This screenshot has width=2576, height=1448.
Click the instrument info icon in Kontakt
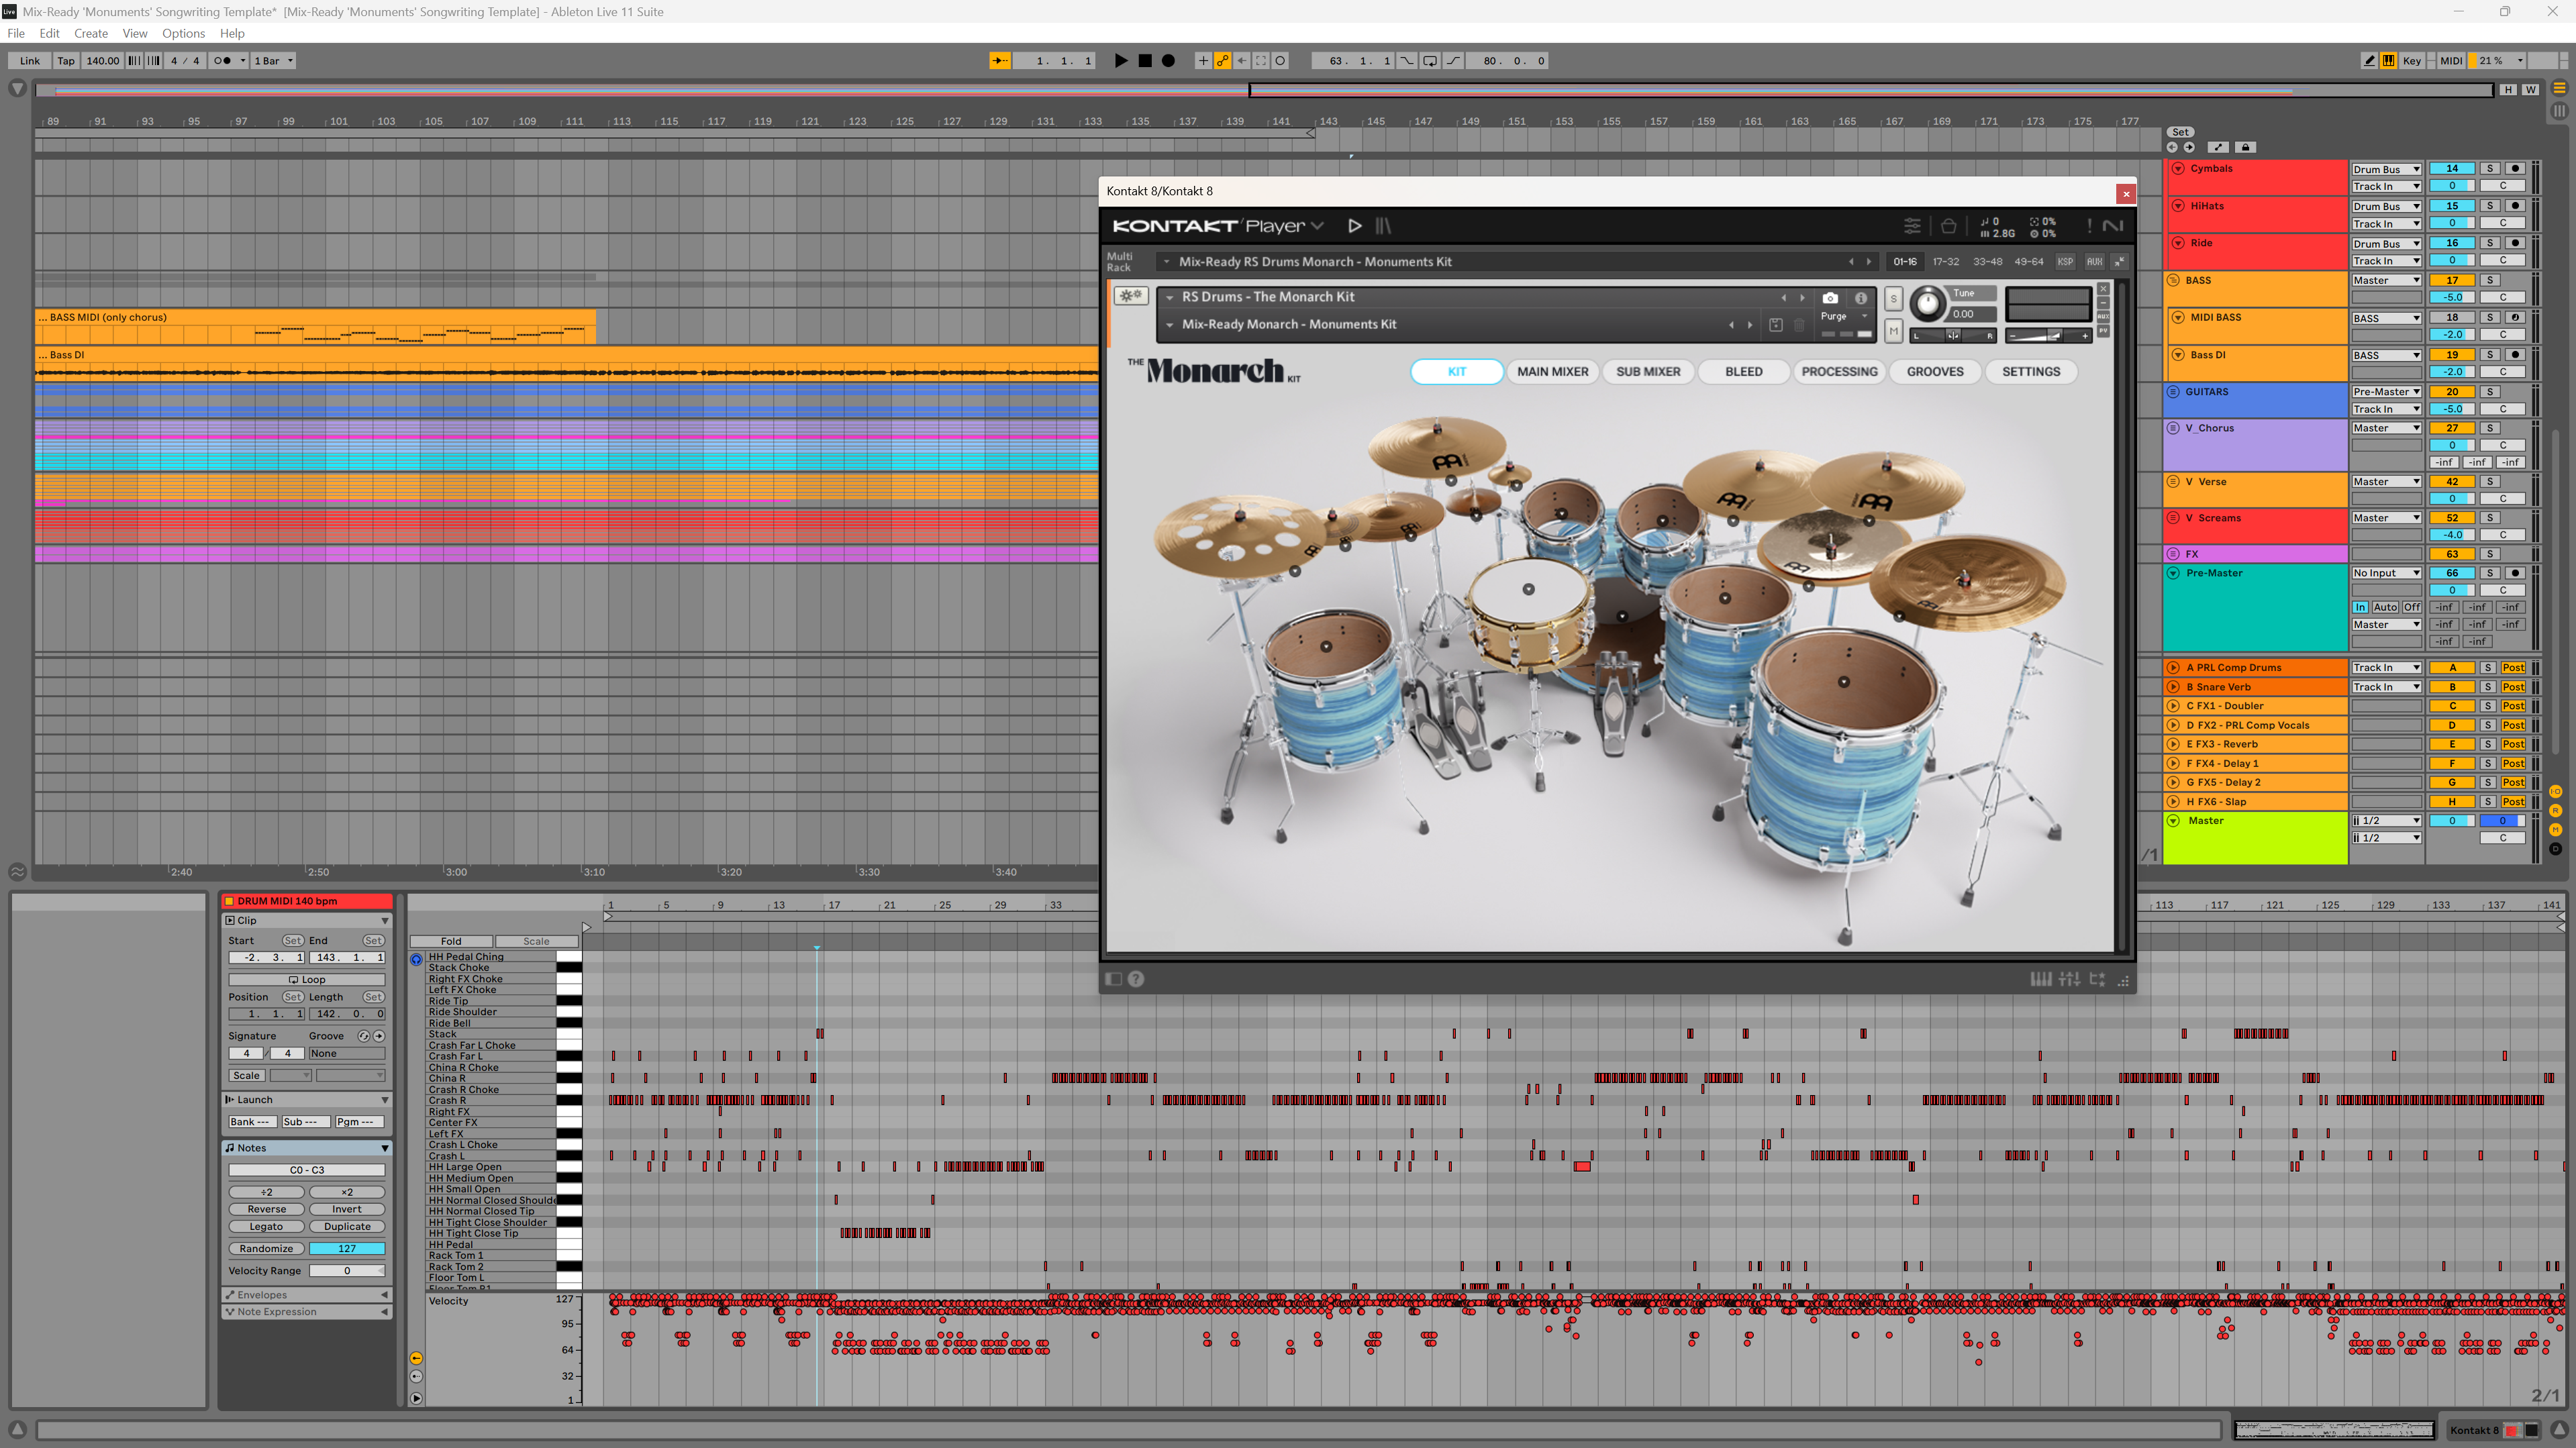coord(1860,298)
